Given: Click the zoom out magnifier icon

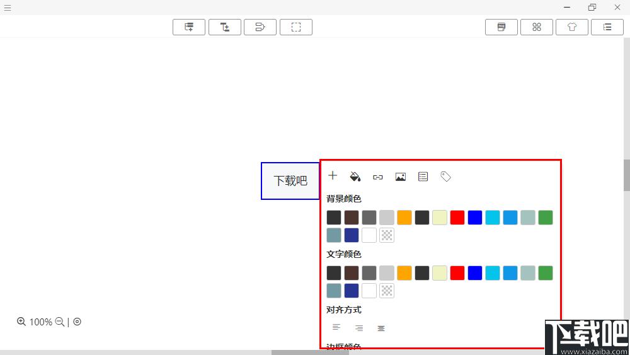Looking at the screenshot, I should click(x=60, y=322).
